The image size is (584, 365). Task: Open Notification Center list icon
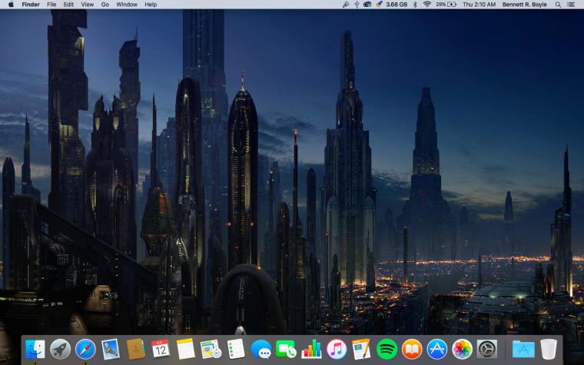click(x=571, y=5)
